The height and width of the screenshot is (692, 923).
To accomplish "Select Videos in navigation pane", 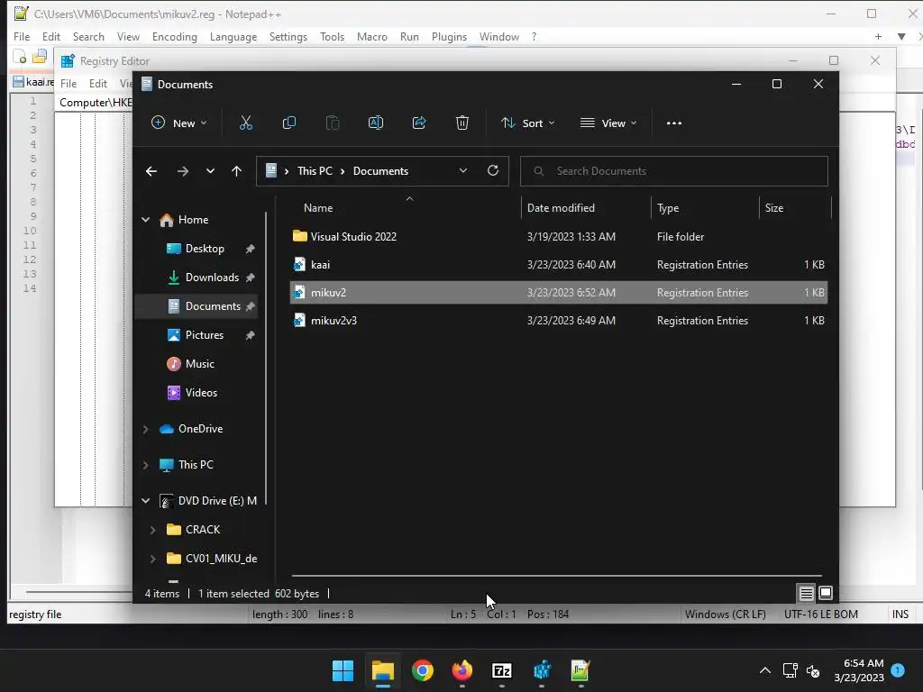I will pyautogui.click(x=202, y=393).
